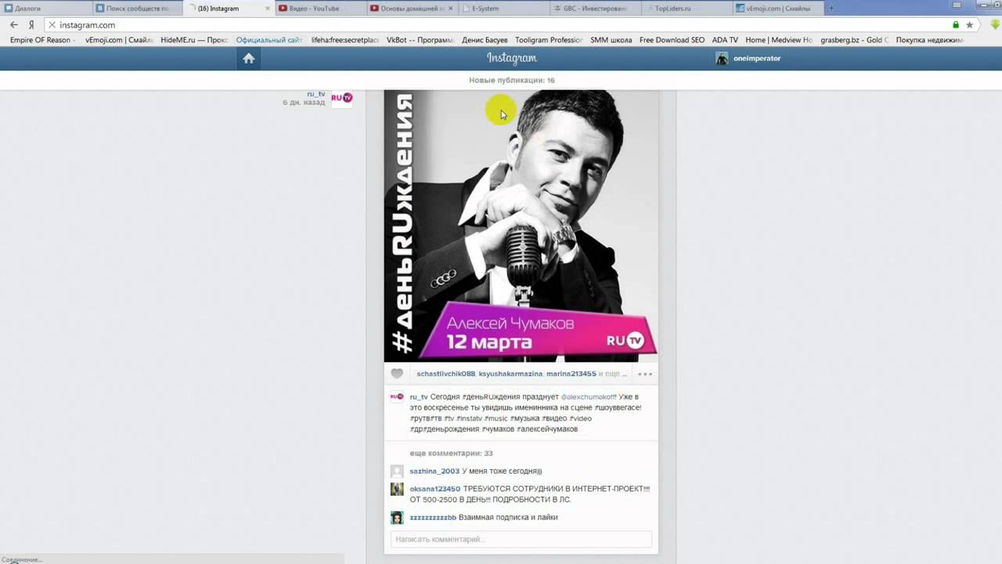This screenshot has width=1002, height=564.
Task: Open Tooligram Professional bookmark
Action: pyautogui.click(x=549, y=40)
